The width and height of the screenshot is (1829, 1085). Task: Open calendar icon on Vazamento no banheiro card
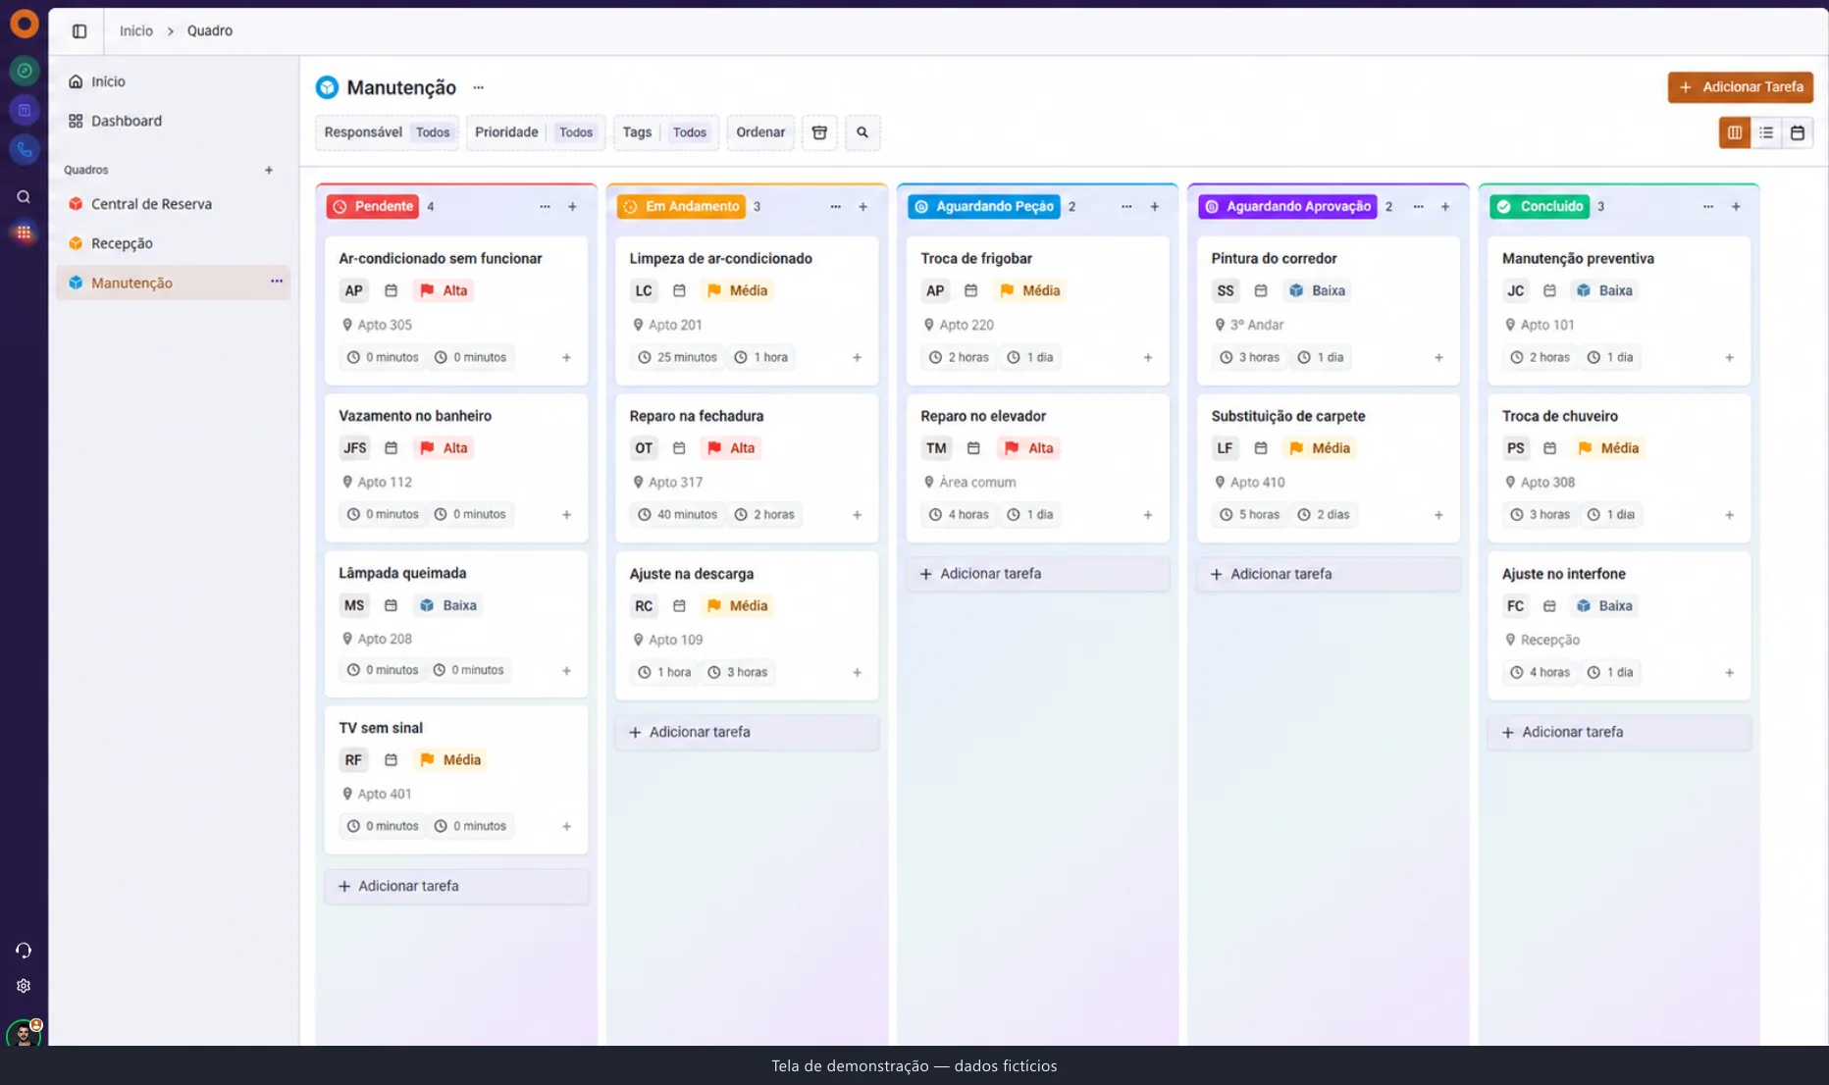pos(391,448)
